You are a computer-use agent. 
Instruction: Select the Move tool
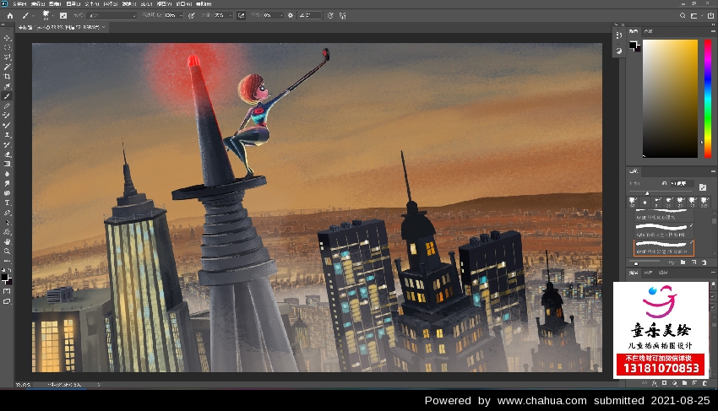coord(7,38)
